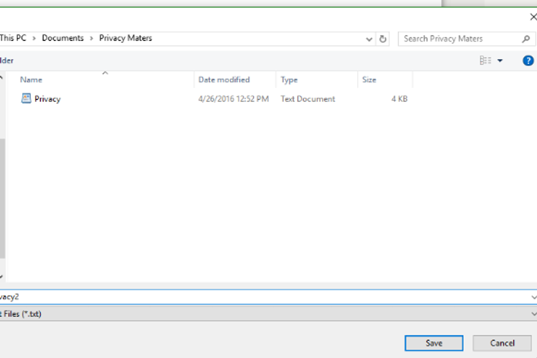Click the file name input field
Image resolution: width=537 pixels, height=358 pixels.
[x=268, y=297]
